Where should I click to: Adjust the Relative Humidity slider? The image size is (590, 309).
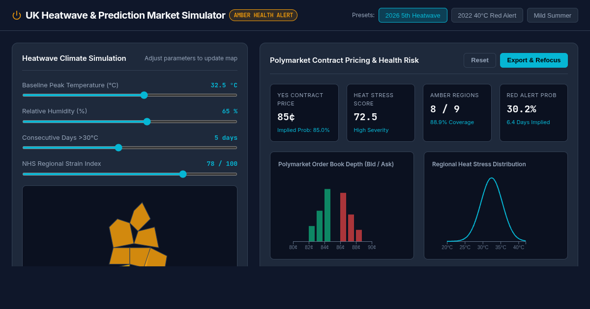(130, 122)
